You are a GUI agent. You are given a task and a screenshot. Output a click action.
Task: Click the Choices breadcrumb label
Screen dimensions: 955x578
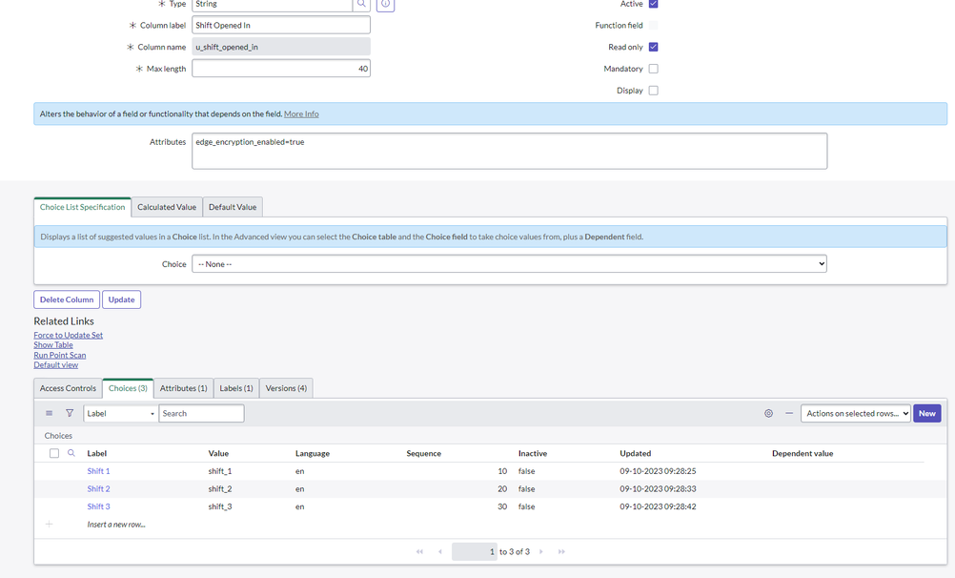(x=58, y=436)
